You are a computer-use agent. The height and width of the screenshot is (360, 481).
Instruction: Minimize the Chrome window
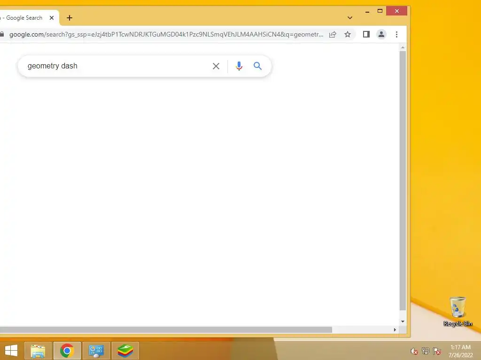coord(367,11)
